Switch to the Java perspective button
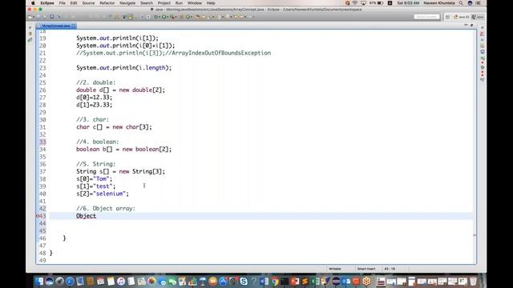This screenshot has width=513, height=288. (x=478, y=17)
